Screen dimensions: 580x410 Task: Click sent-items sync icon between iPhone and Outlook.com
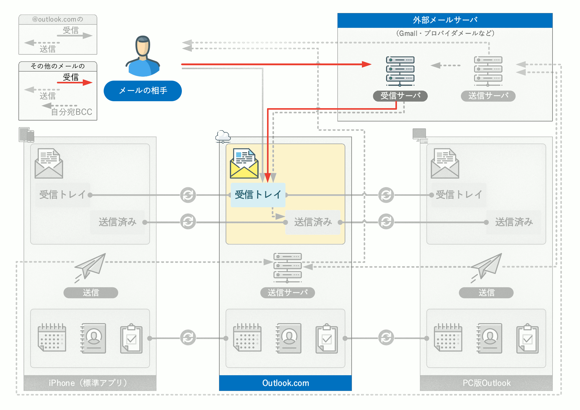(x=188, y=221)
